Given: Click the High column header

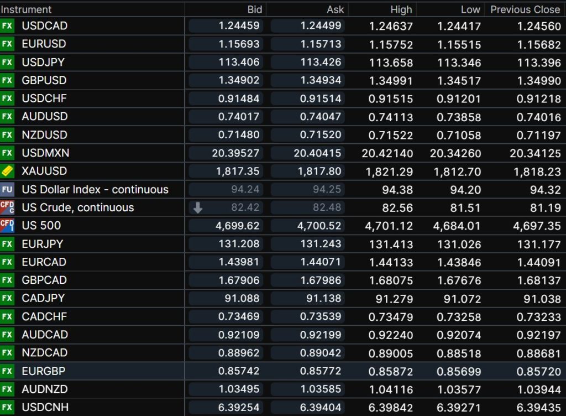Looking at the screenshot, I should coord(401,9).
